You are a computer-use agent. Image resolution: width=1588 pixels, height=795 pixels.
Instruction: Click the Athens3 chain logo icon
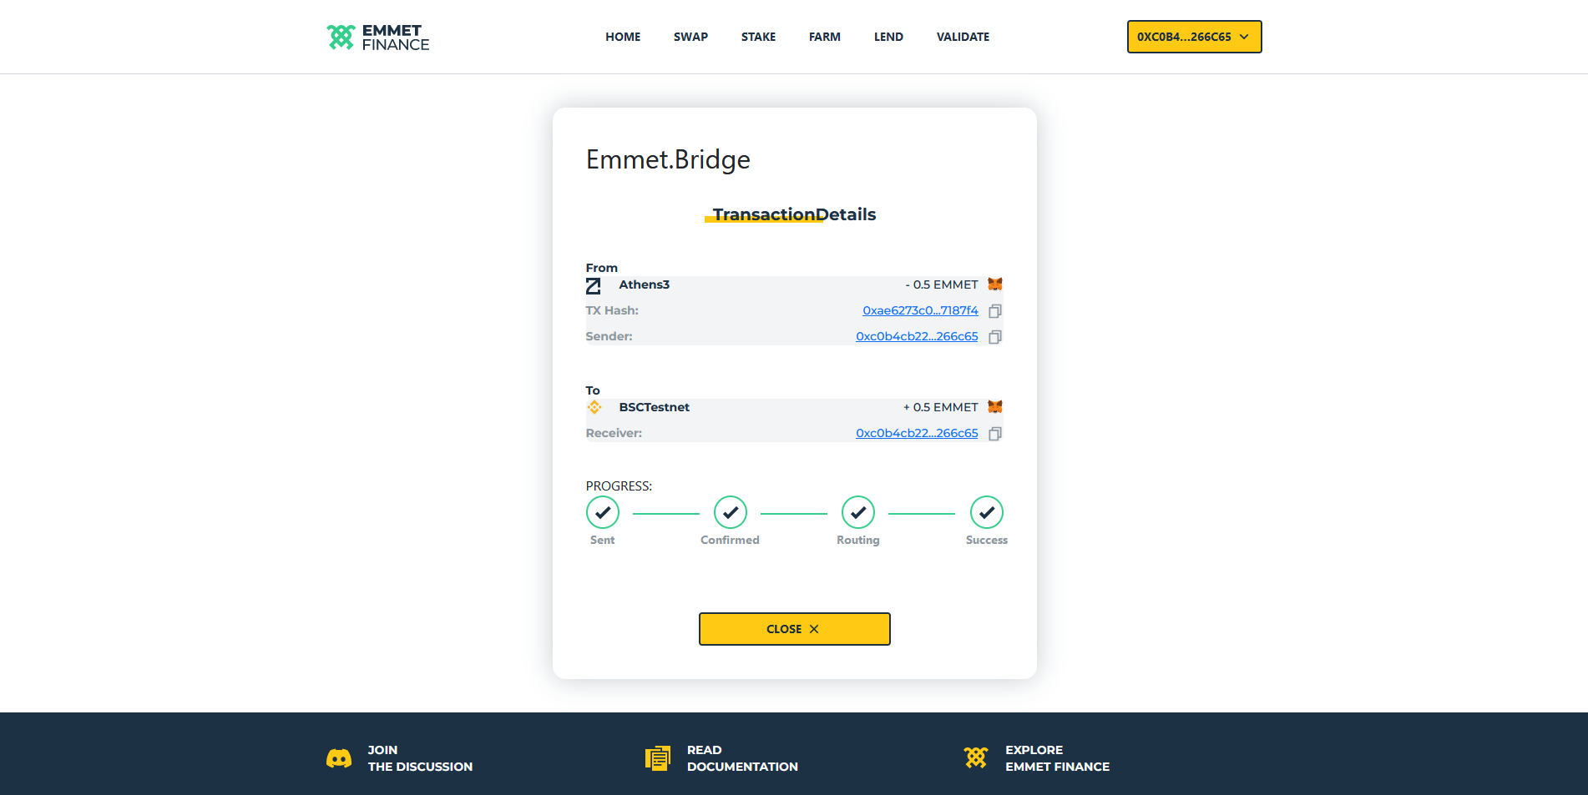tap(594, 286)
